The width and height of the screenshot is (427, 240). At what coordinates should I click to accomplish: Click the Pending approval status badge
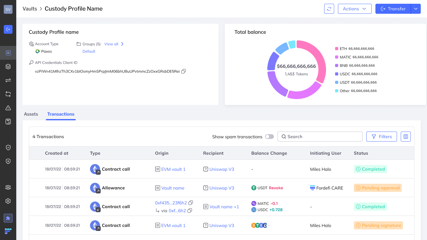pyautogui.click(x=378, y=188)
